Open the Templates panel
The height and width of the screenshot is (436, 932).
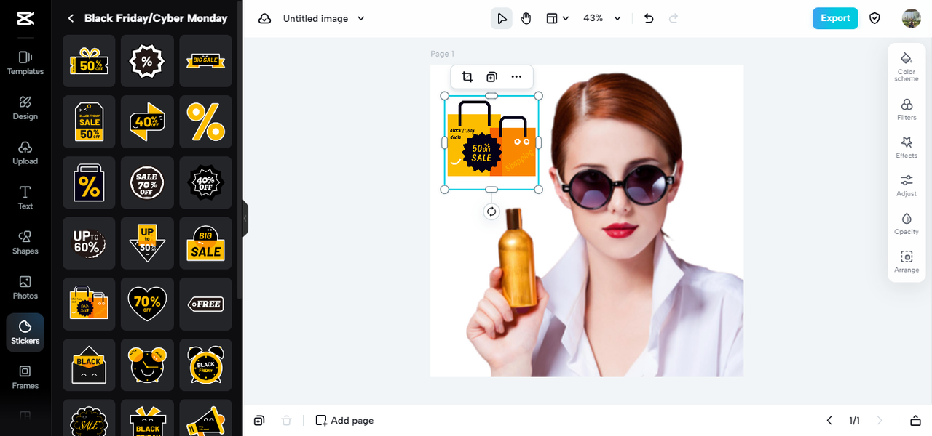25,63
